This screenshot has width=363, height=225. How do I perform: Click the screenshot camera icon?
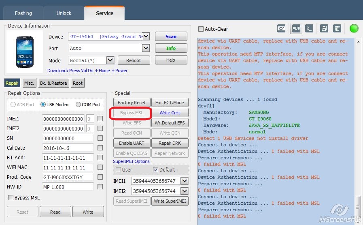click(281, 28)
